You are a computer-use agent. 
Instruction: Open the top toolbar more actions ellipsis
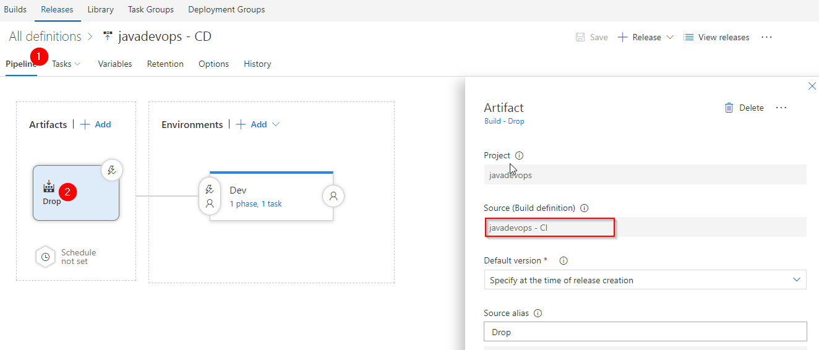767,37
